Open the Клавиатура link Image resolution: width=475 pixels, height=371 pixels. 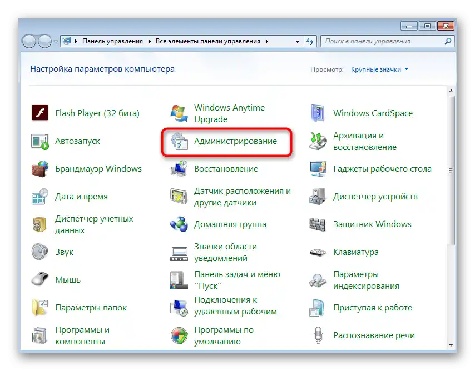[356, 252]
